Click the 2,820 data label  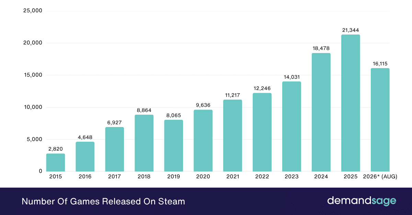click(56, 149)
